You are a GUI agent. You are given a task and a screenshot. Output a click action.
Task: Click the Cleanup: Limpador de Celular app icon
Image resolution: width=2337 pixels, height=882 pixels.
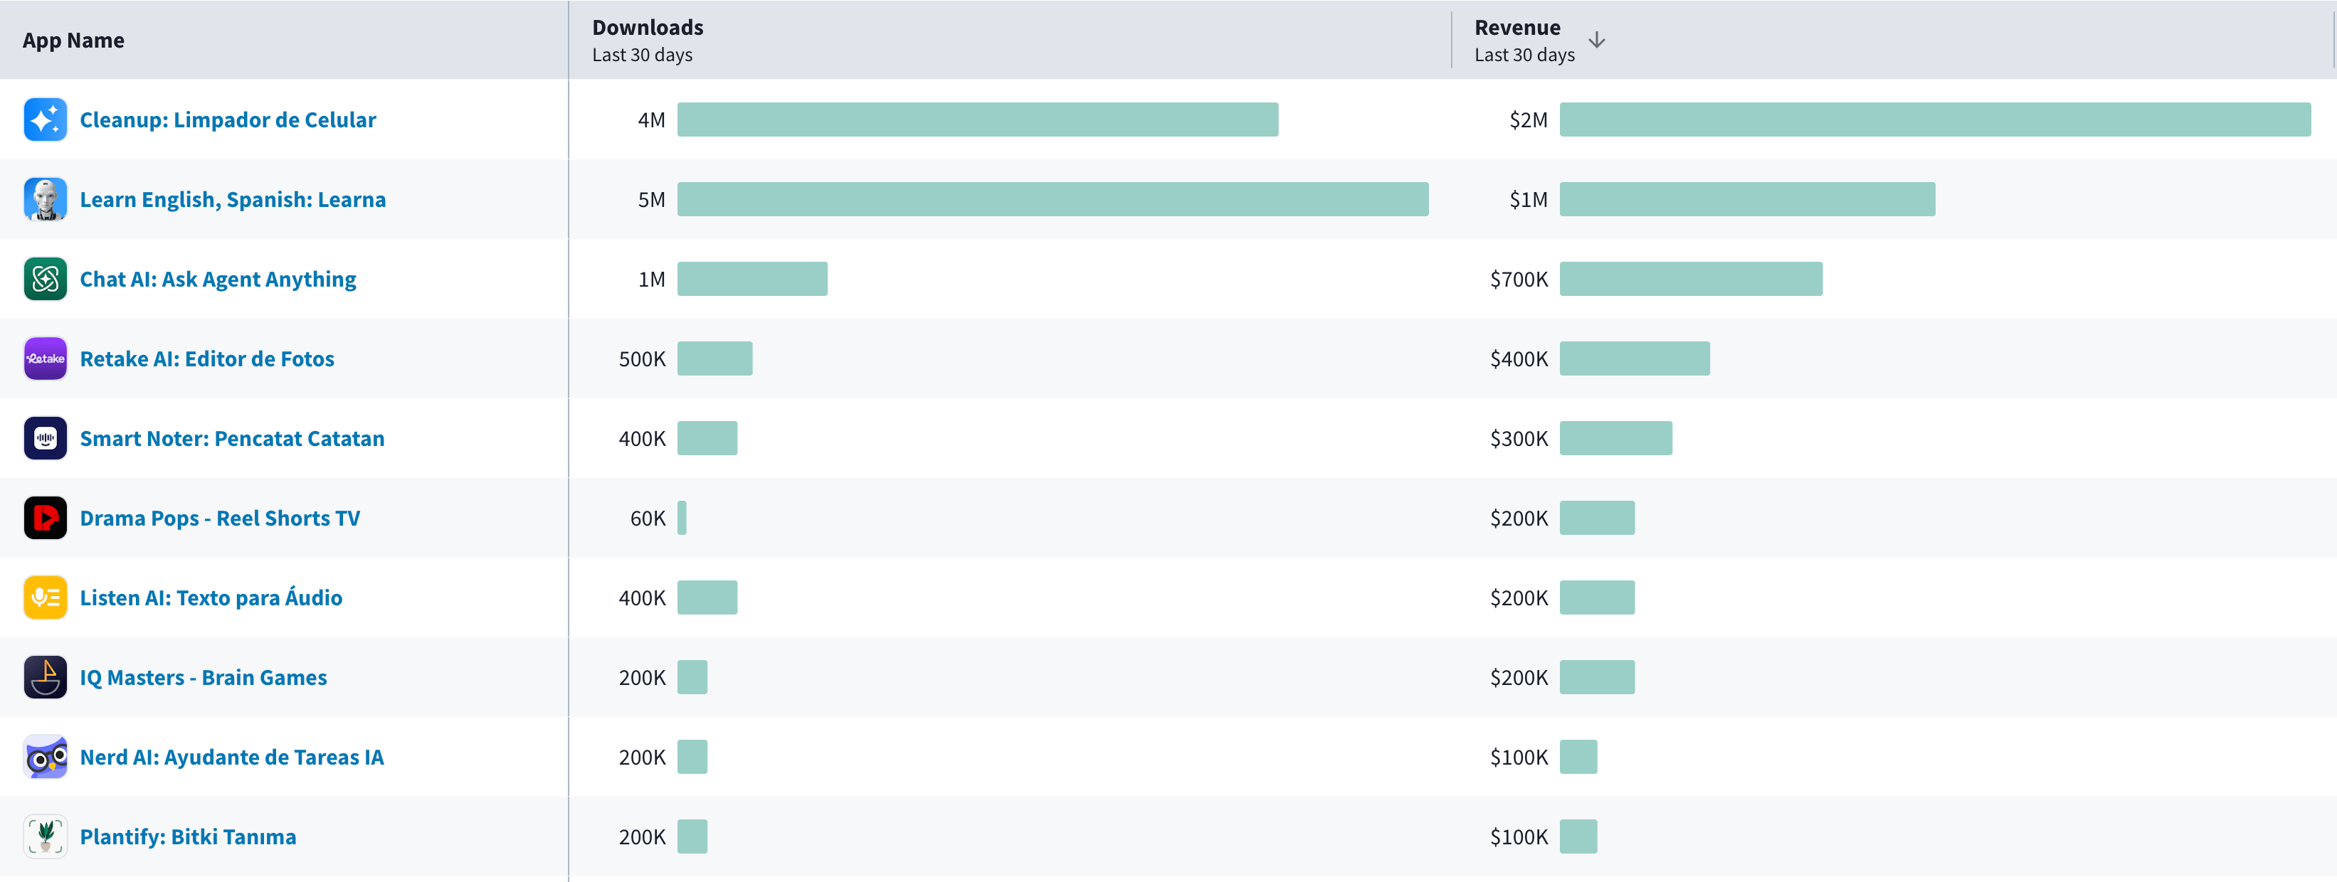point(44,119)
